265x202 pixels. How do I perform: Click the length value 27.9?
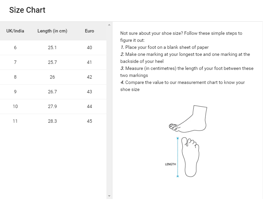click(x=53, y=106)
